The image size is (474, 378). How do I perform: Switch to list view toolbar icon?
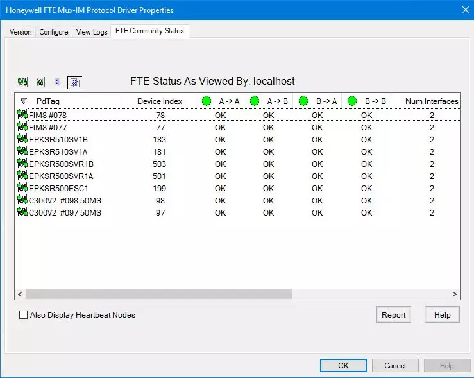point(57,82)
